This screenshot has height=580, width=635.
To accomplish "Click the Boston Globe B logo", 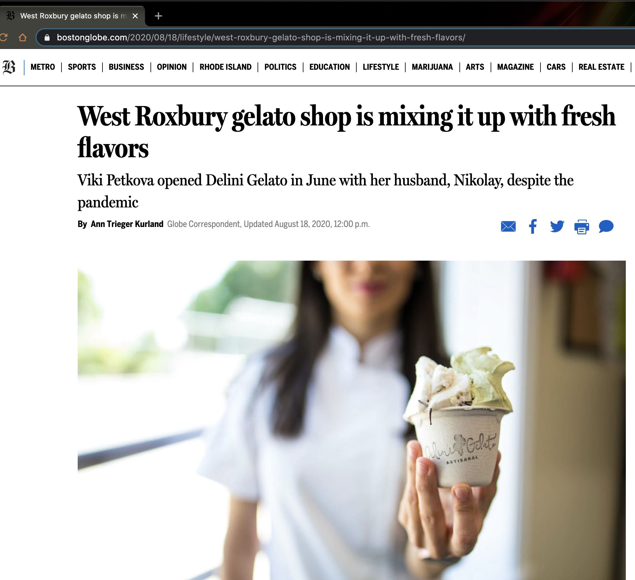I will (x=9, y=67).
